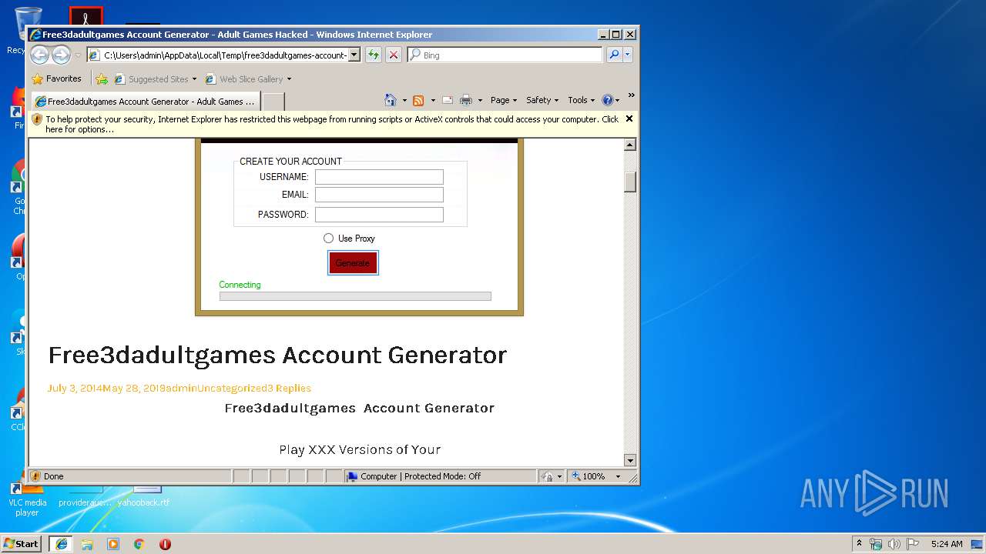This screenshot has height=554, width=986.
Task: Click the PASSWORD input field
Action: 379,215
